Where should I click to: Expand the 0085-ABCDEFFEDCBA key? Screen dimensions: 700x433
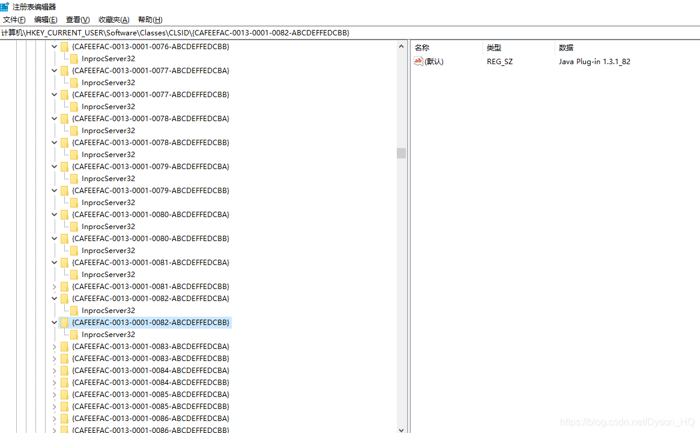tap(54, 395)
